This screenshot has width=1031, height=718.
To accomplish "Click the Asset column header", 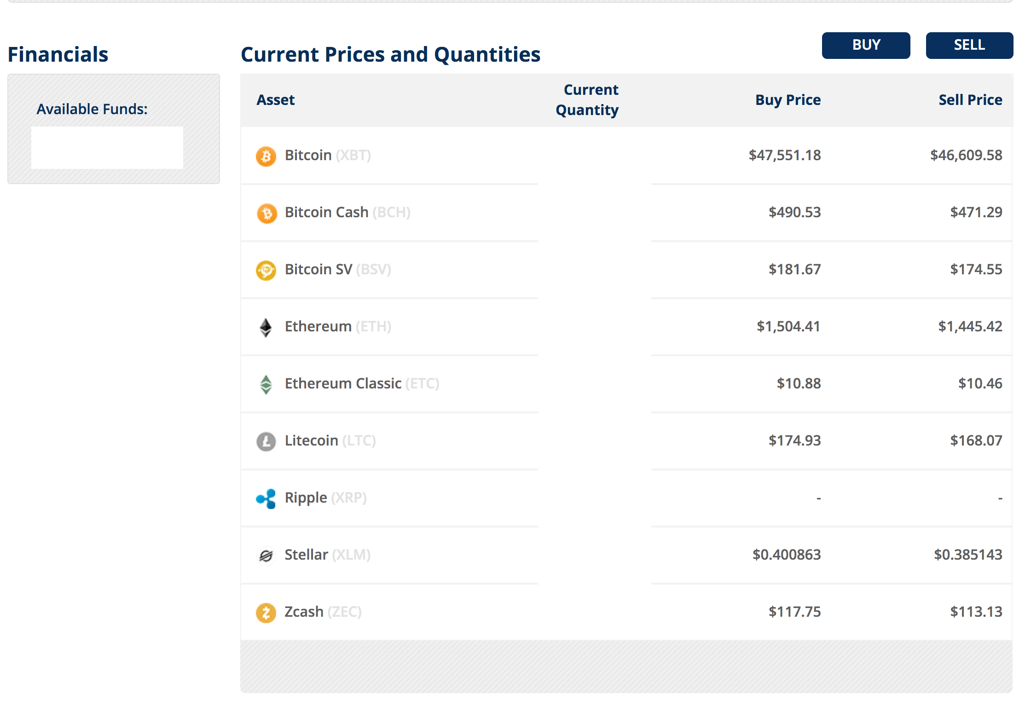I will (x=275, y=100).
